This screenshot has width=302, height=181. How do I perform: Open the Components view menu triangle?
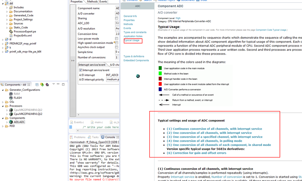click(x=54, y=84)
